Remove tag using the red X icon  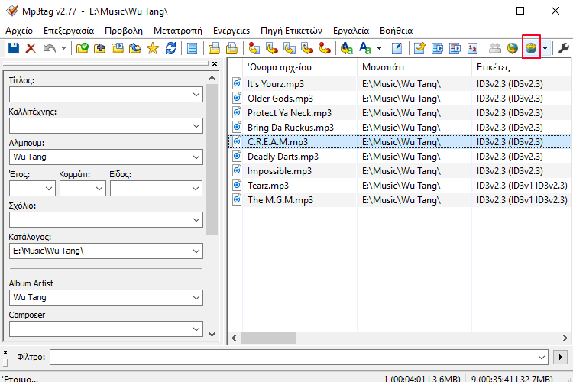click(x=31, y=48)
